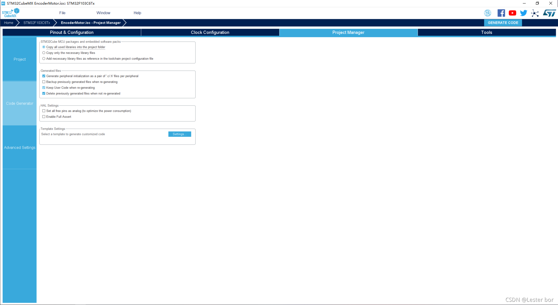The height and width of the screenshot is (305, 558).
Task: Open the Window menu
Action: pos(103,13)
